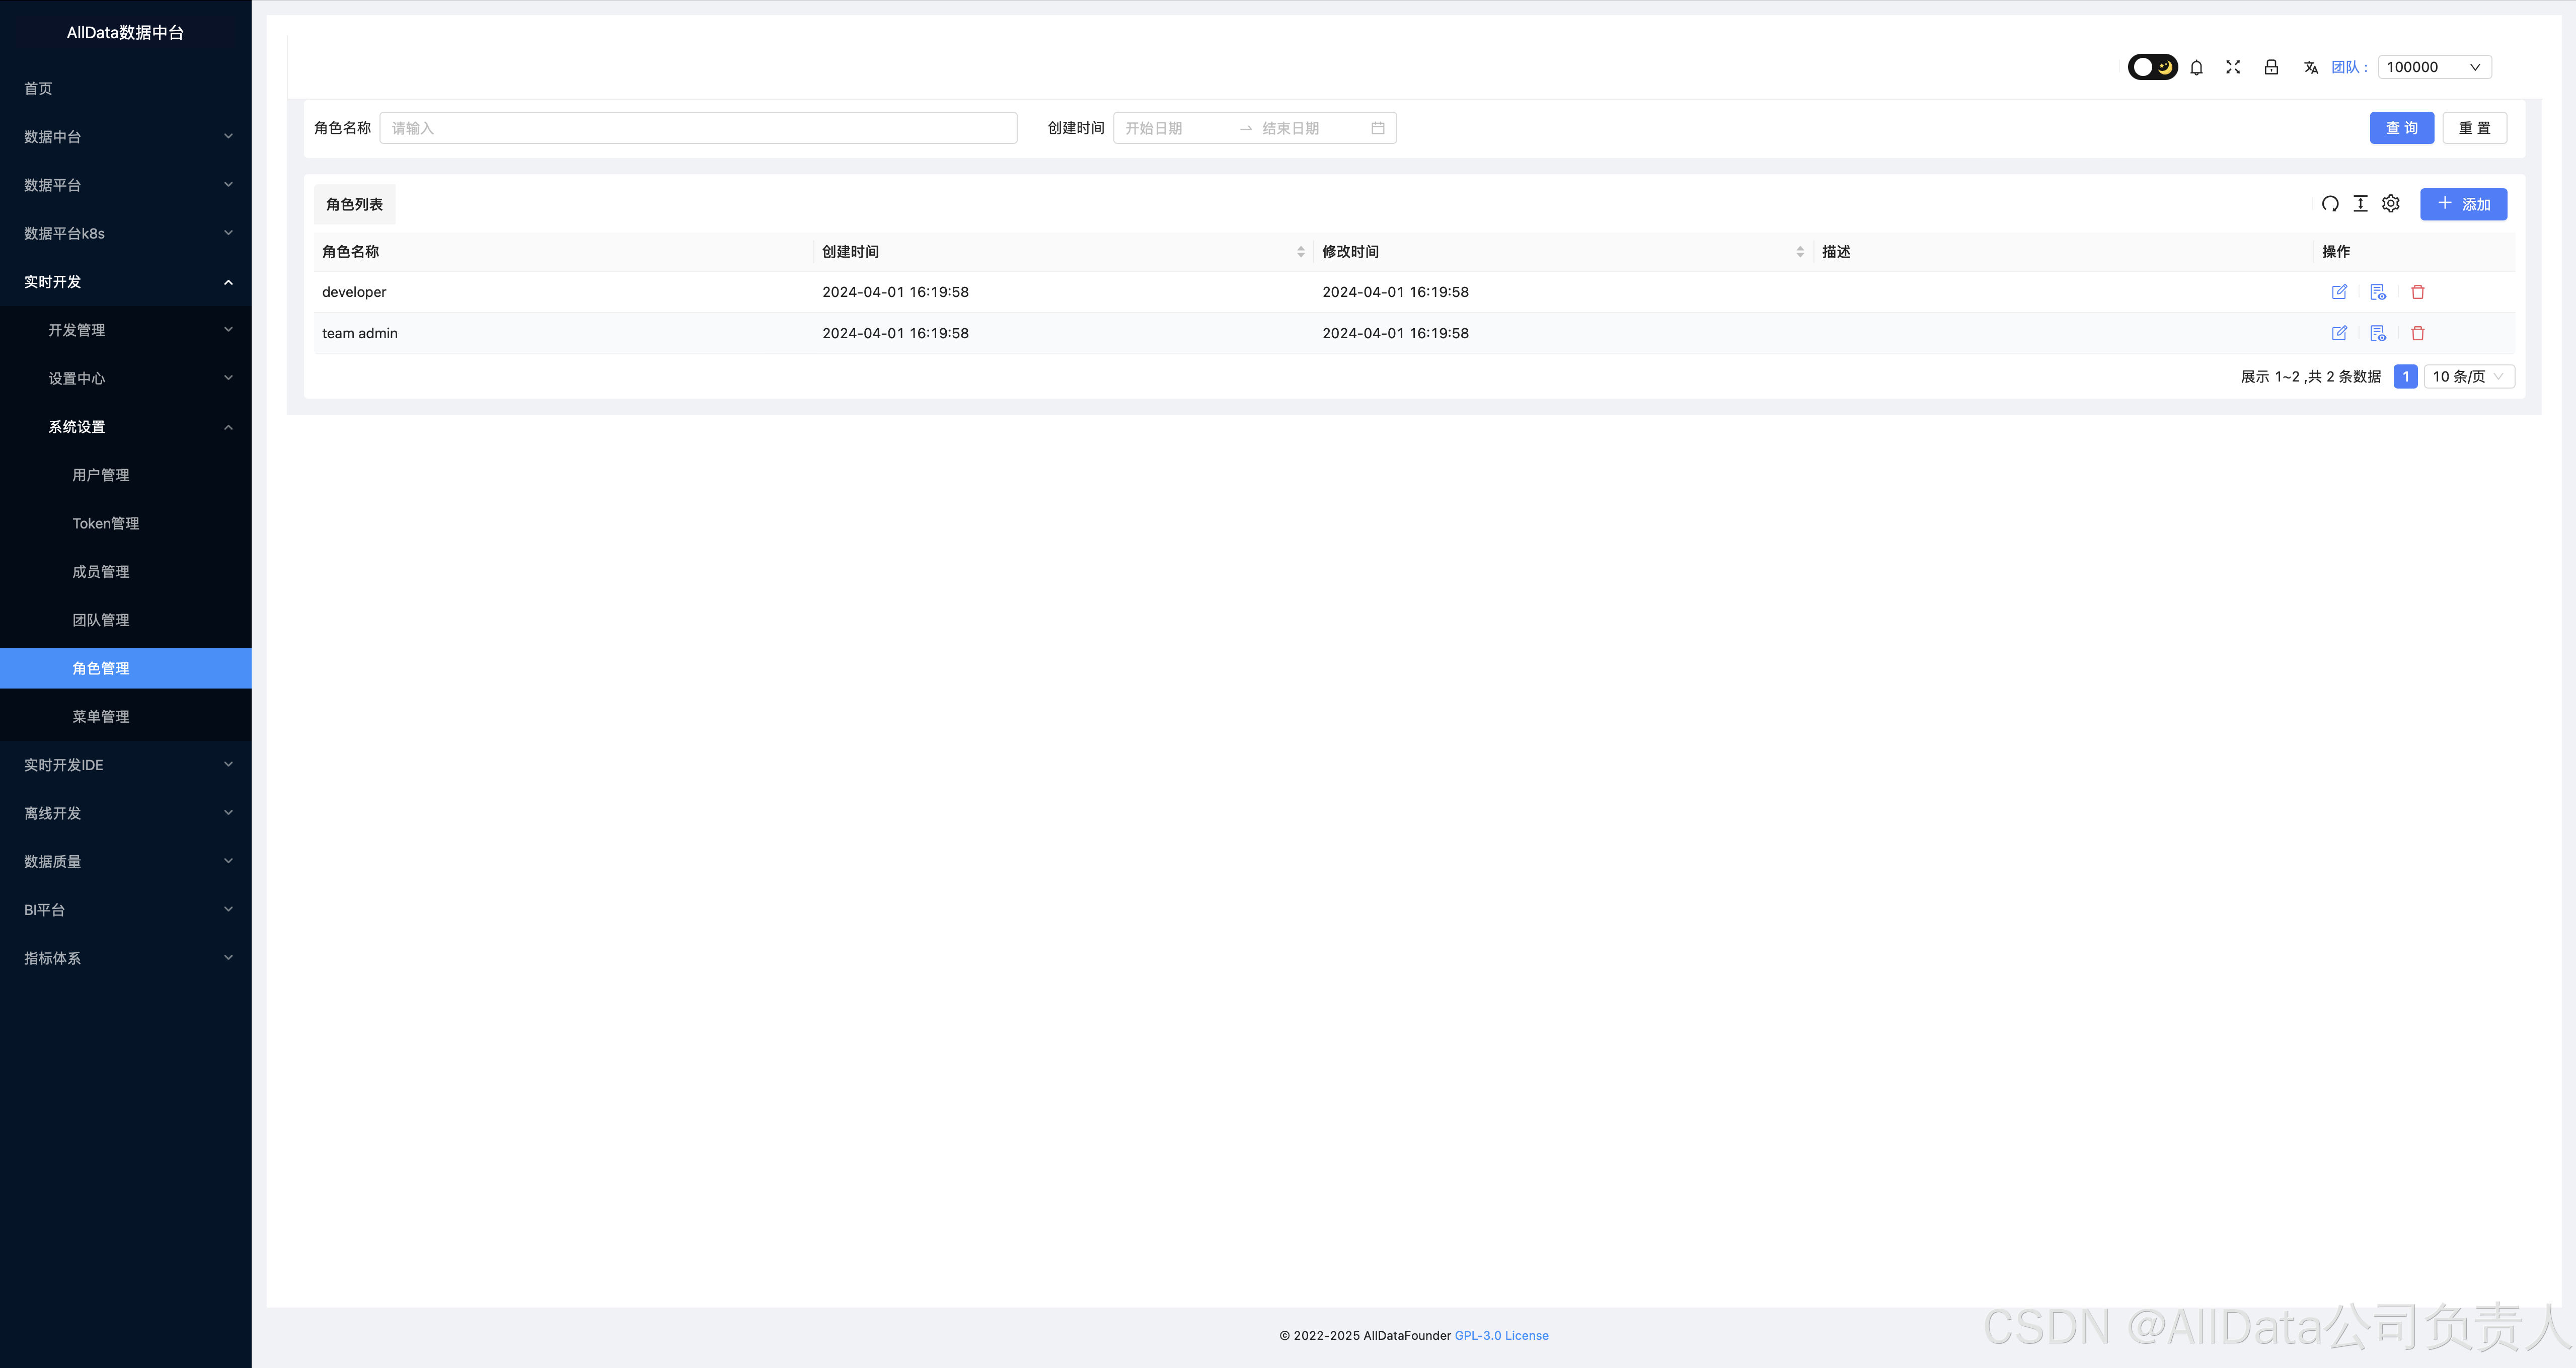This screenshot has width=2576, height=1368.
Task: Open the 10 条/页 page size dropdown
Action: point(2468,377)
